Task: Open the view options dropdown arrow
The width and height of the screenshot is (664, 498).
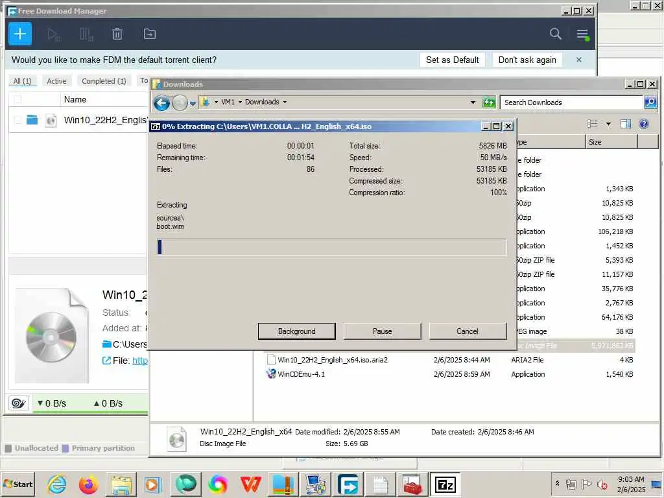Action: coord(608,124)
